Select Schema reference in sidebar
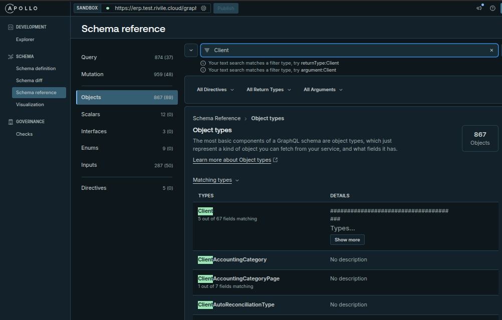Viewport: 502px width, 320px height. click(x=39, y=93)
